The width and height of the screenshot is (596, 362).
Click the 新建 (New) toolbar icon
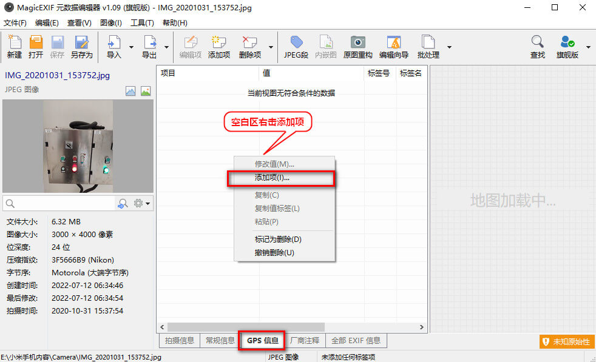click(15, 43)
